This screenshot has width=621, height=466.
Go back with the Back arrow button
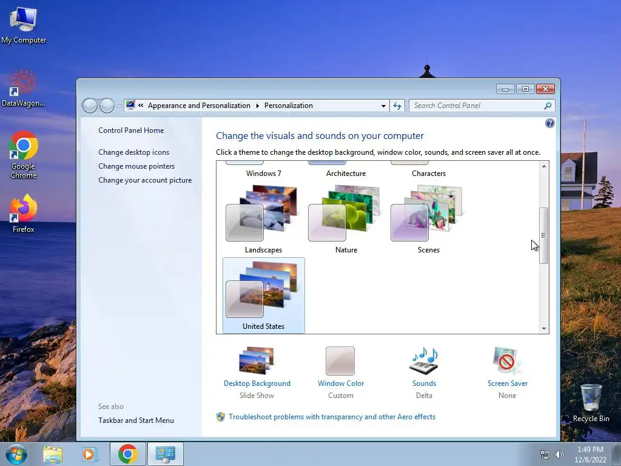[90, 106]
